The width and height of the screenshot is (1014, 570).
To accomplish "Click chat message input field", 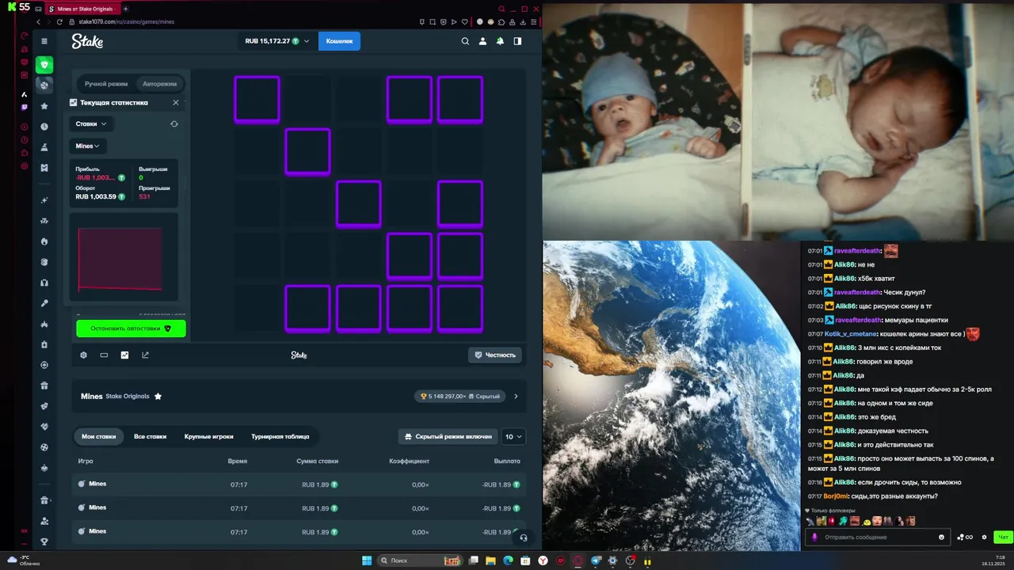I will tap(877, 537).
